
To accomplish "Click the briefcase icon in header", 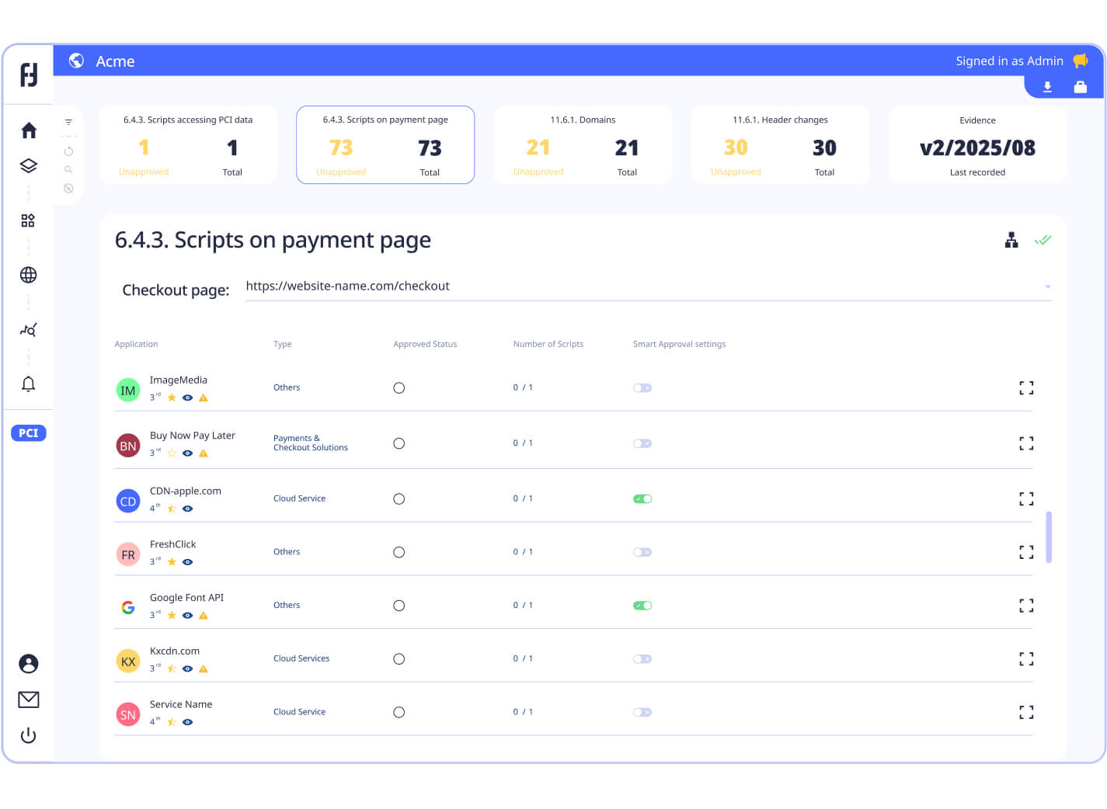I will [1081, 87].
